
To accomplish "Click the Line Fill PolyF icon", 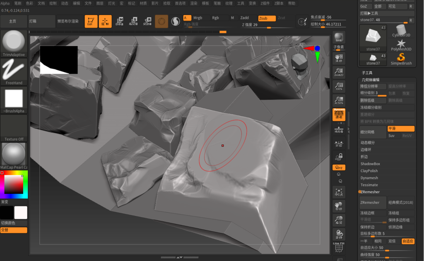I will [339, 247].
